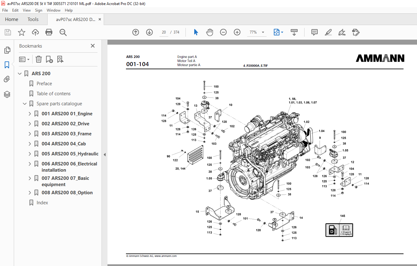
Task: Click the upload to cloud icon
Action: coord(35,32)
